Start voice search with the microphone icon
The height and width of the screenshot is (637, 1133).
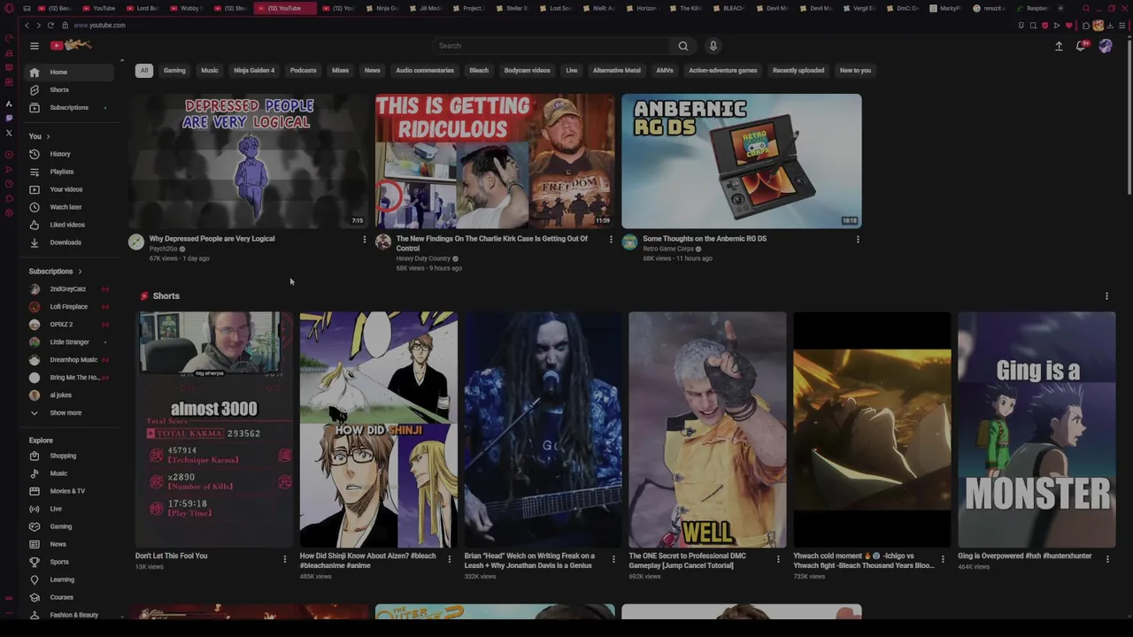coord(713,46)
